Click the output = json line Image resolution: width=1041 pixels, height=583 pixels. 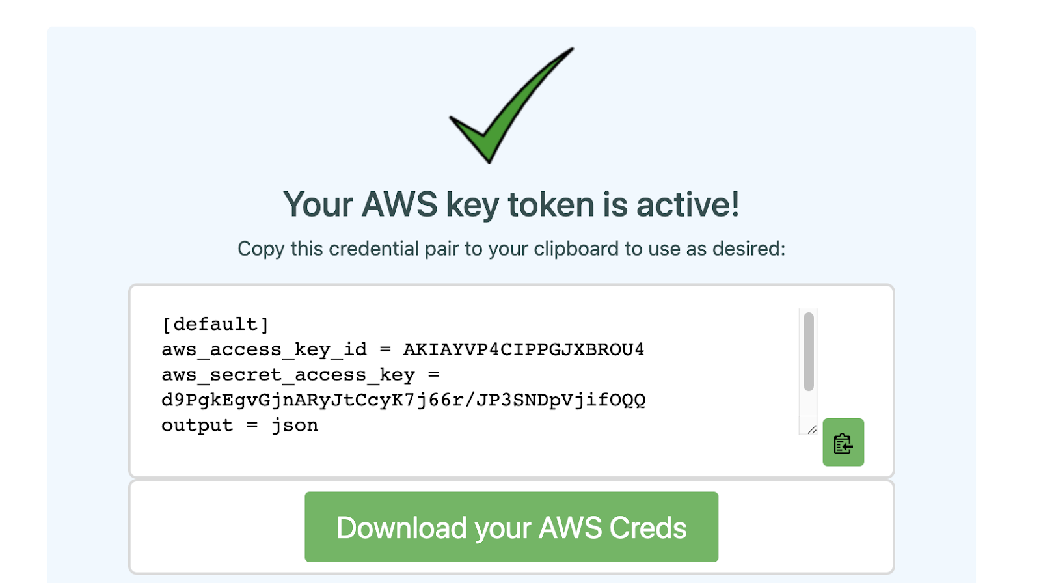tap(239, 425)
